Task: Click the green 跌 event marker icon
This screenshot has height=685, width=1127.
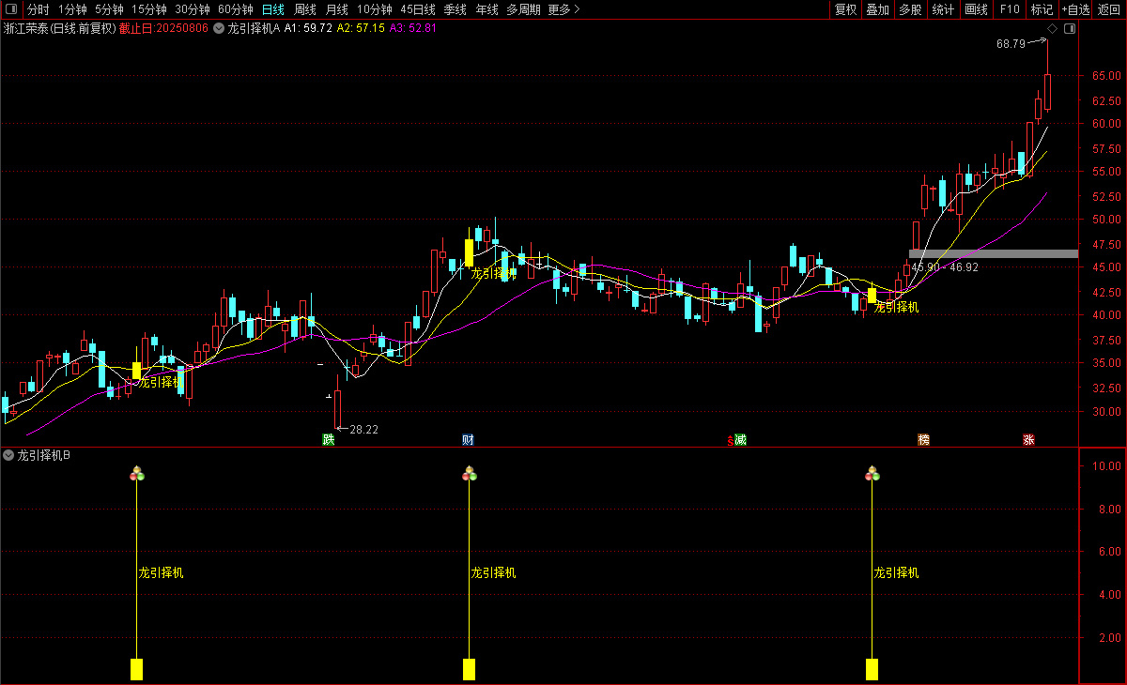Action: (x=328, y=439)
